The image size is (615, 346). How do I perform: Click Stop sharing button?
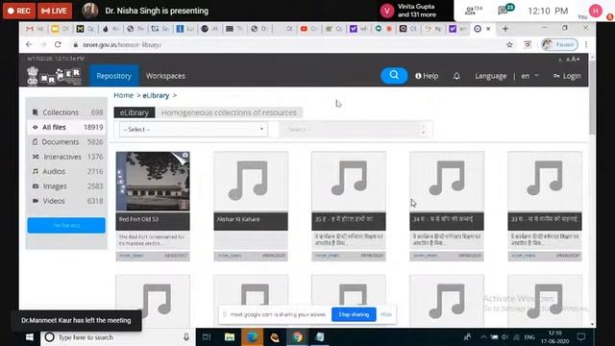click(x=354, y=314)
